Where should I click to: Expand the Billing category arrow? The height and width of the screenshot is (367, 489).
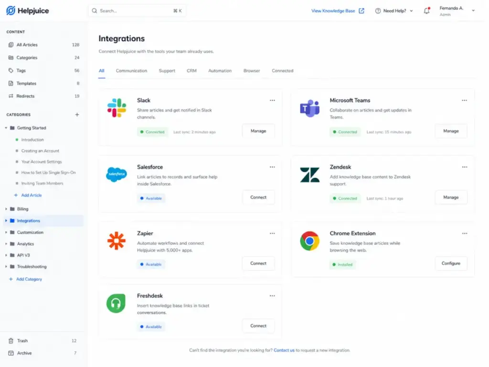(x=6, y=209)
